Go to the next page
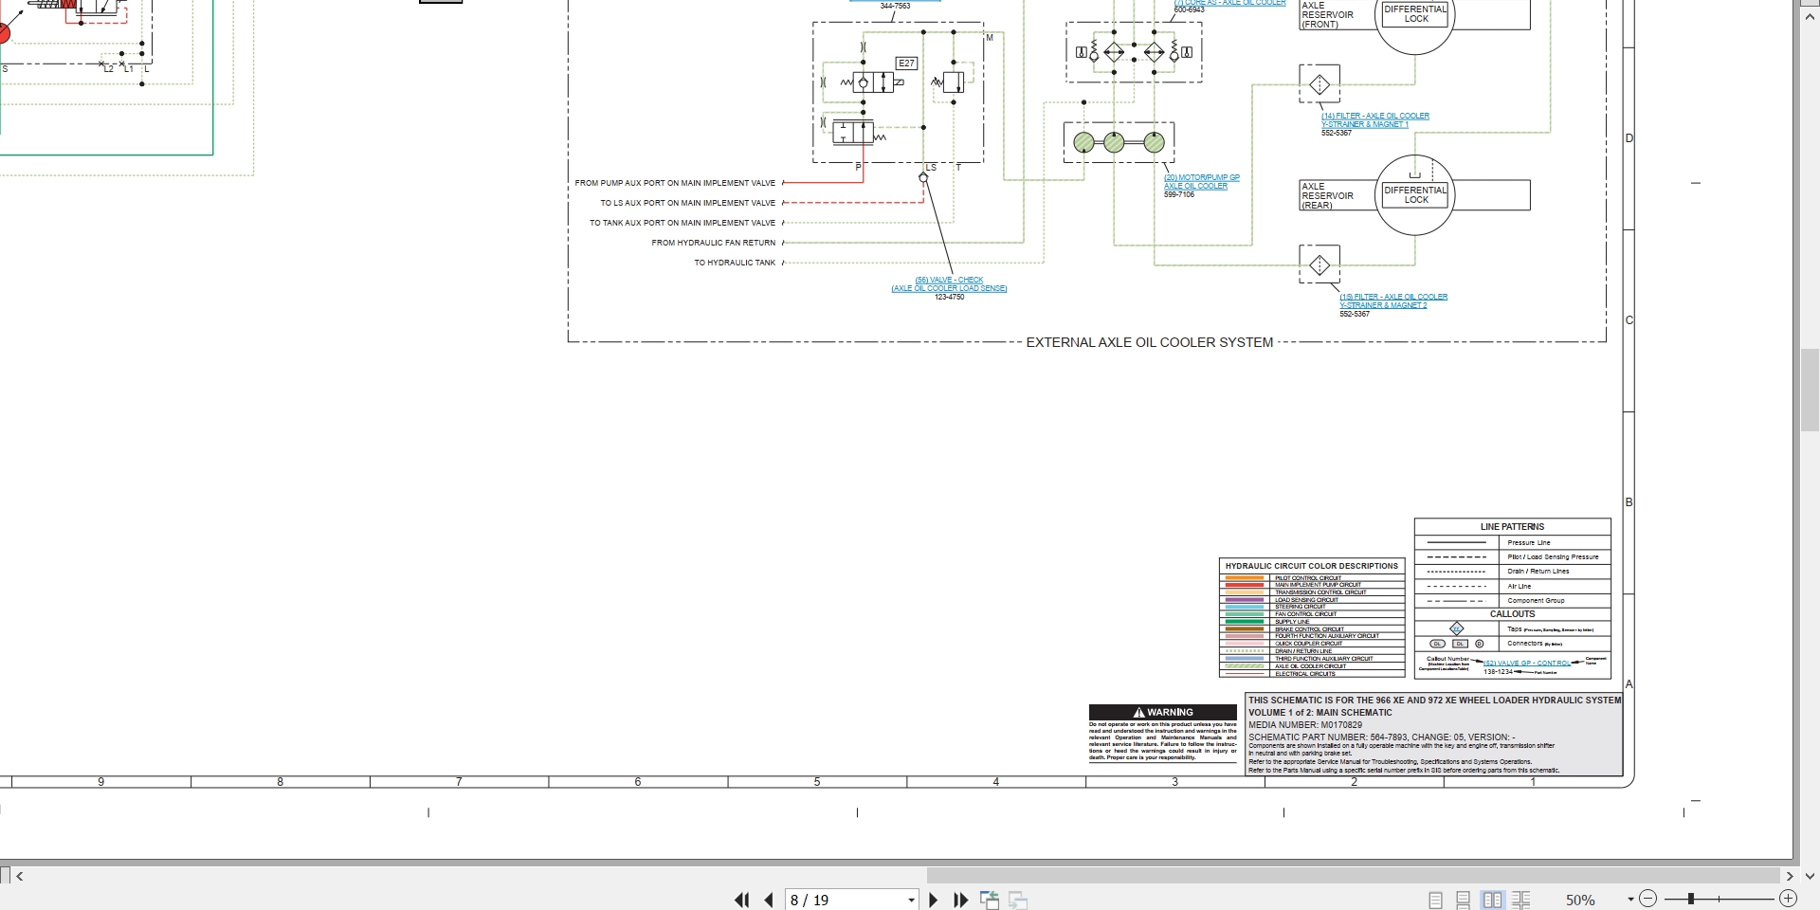The width and height of the screenshot is (1820, 910). 933,900
